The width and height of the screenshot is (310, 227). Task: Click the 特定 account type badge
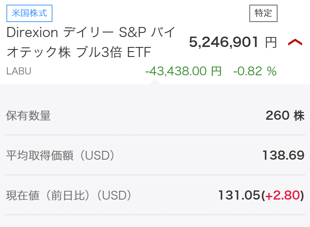pyautogui.click(x=263, y=13)
